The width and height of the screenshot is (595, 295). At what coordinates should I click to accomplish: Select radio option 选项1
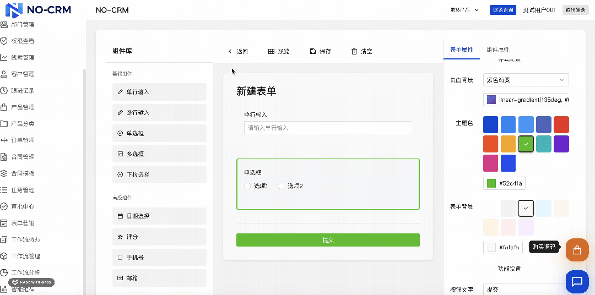(257, 186)
